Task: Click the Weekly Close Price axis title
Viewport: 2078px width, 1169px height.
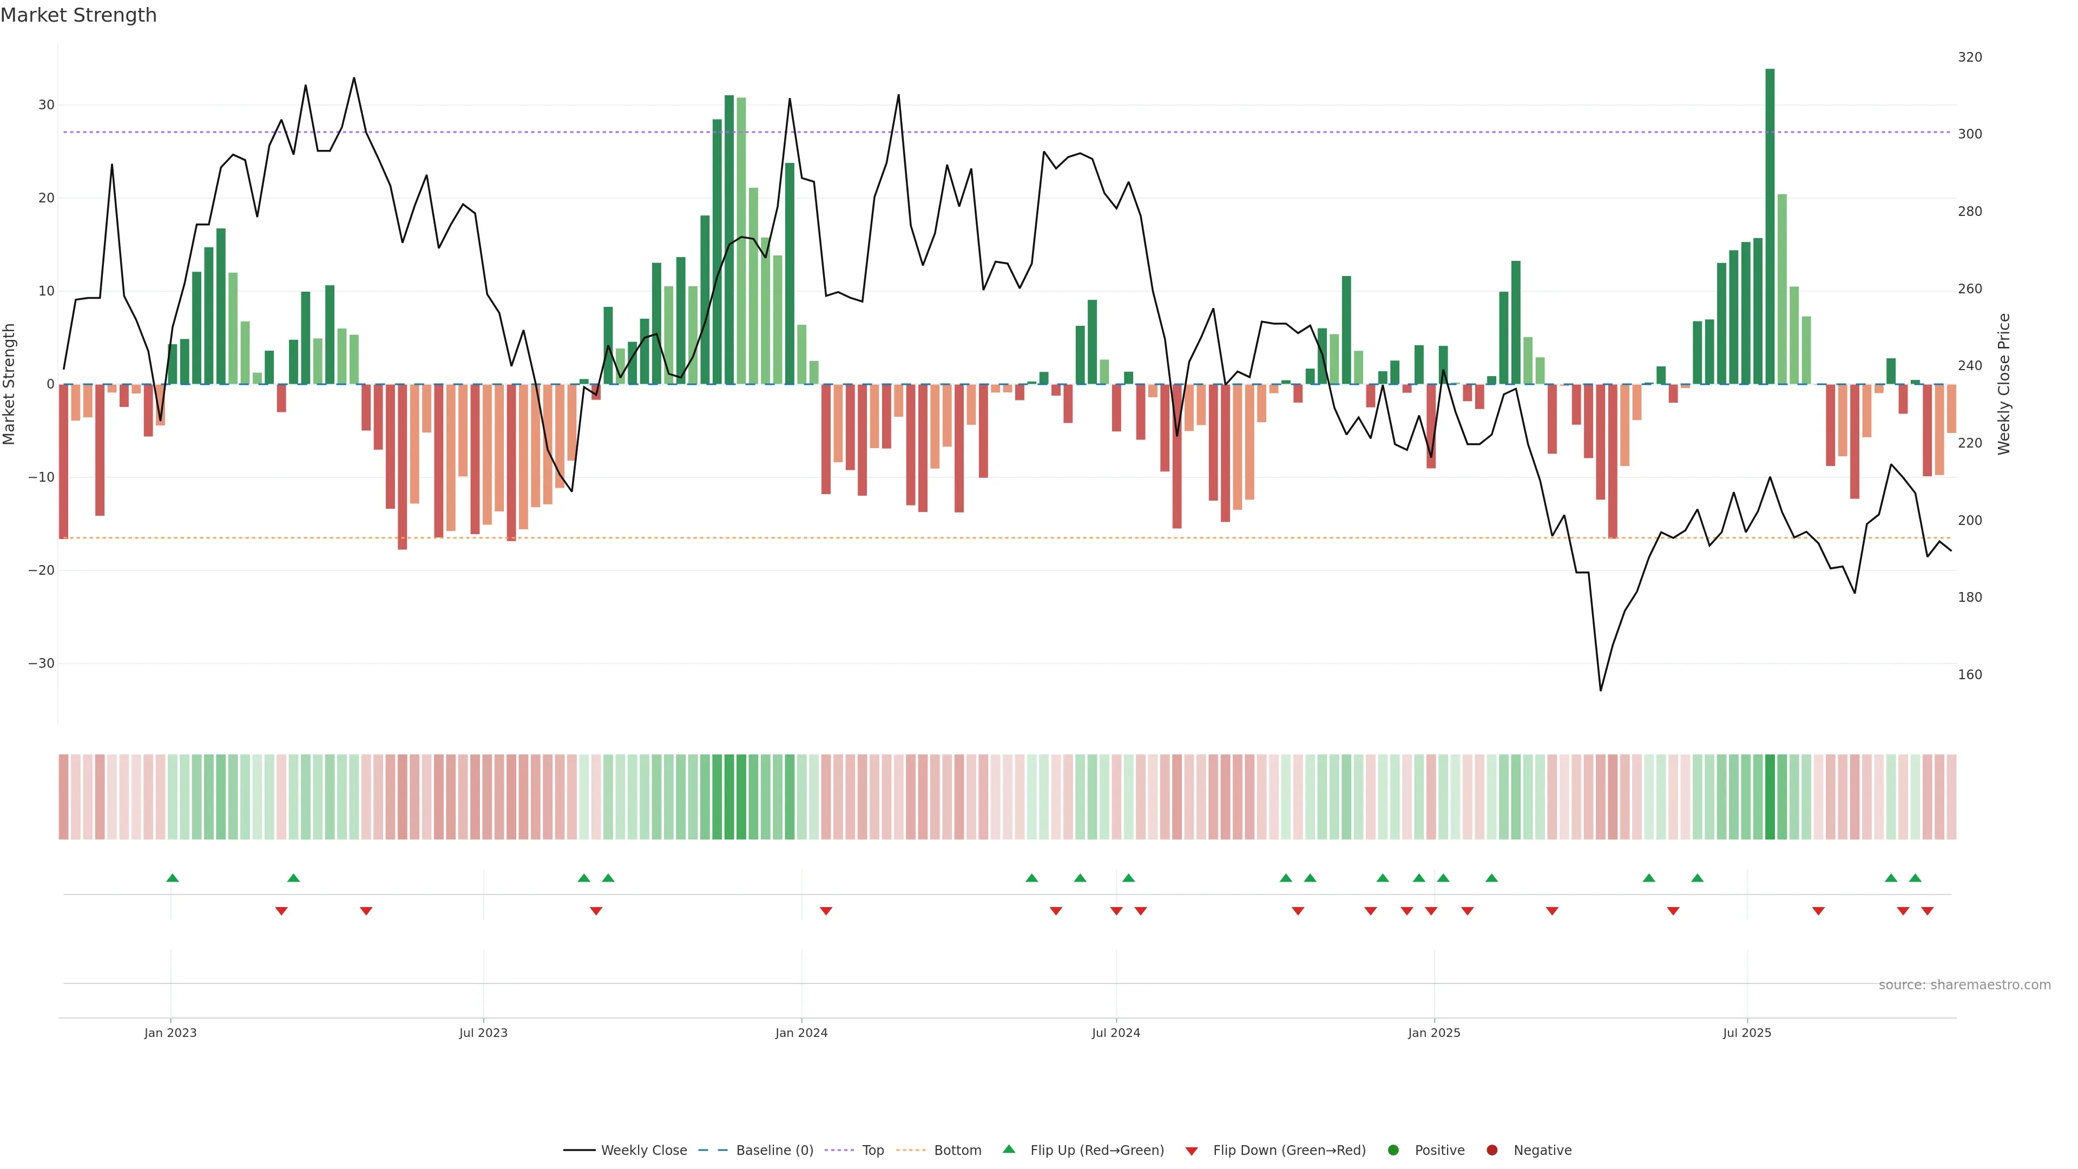Action: 2004,384
